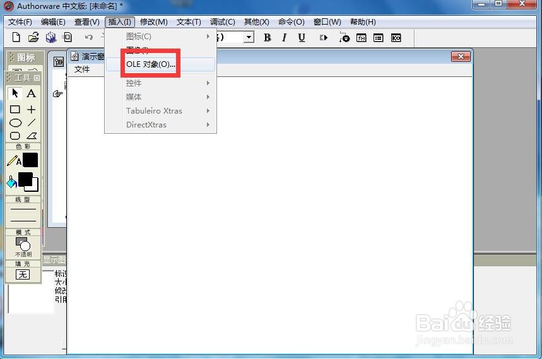542x359 pixels.
Task: Select the straight line plus tool
Action: tap(32, 110)
